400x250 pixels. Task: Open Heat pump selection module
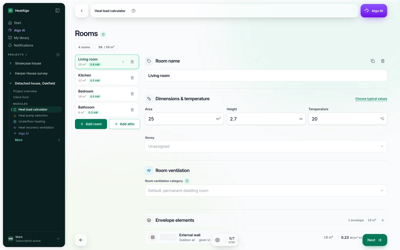(33, 115)
